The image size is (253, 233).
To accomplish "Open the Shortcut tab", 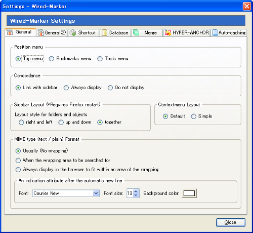I will [x=83, y=33].
